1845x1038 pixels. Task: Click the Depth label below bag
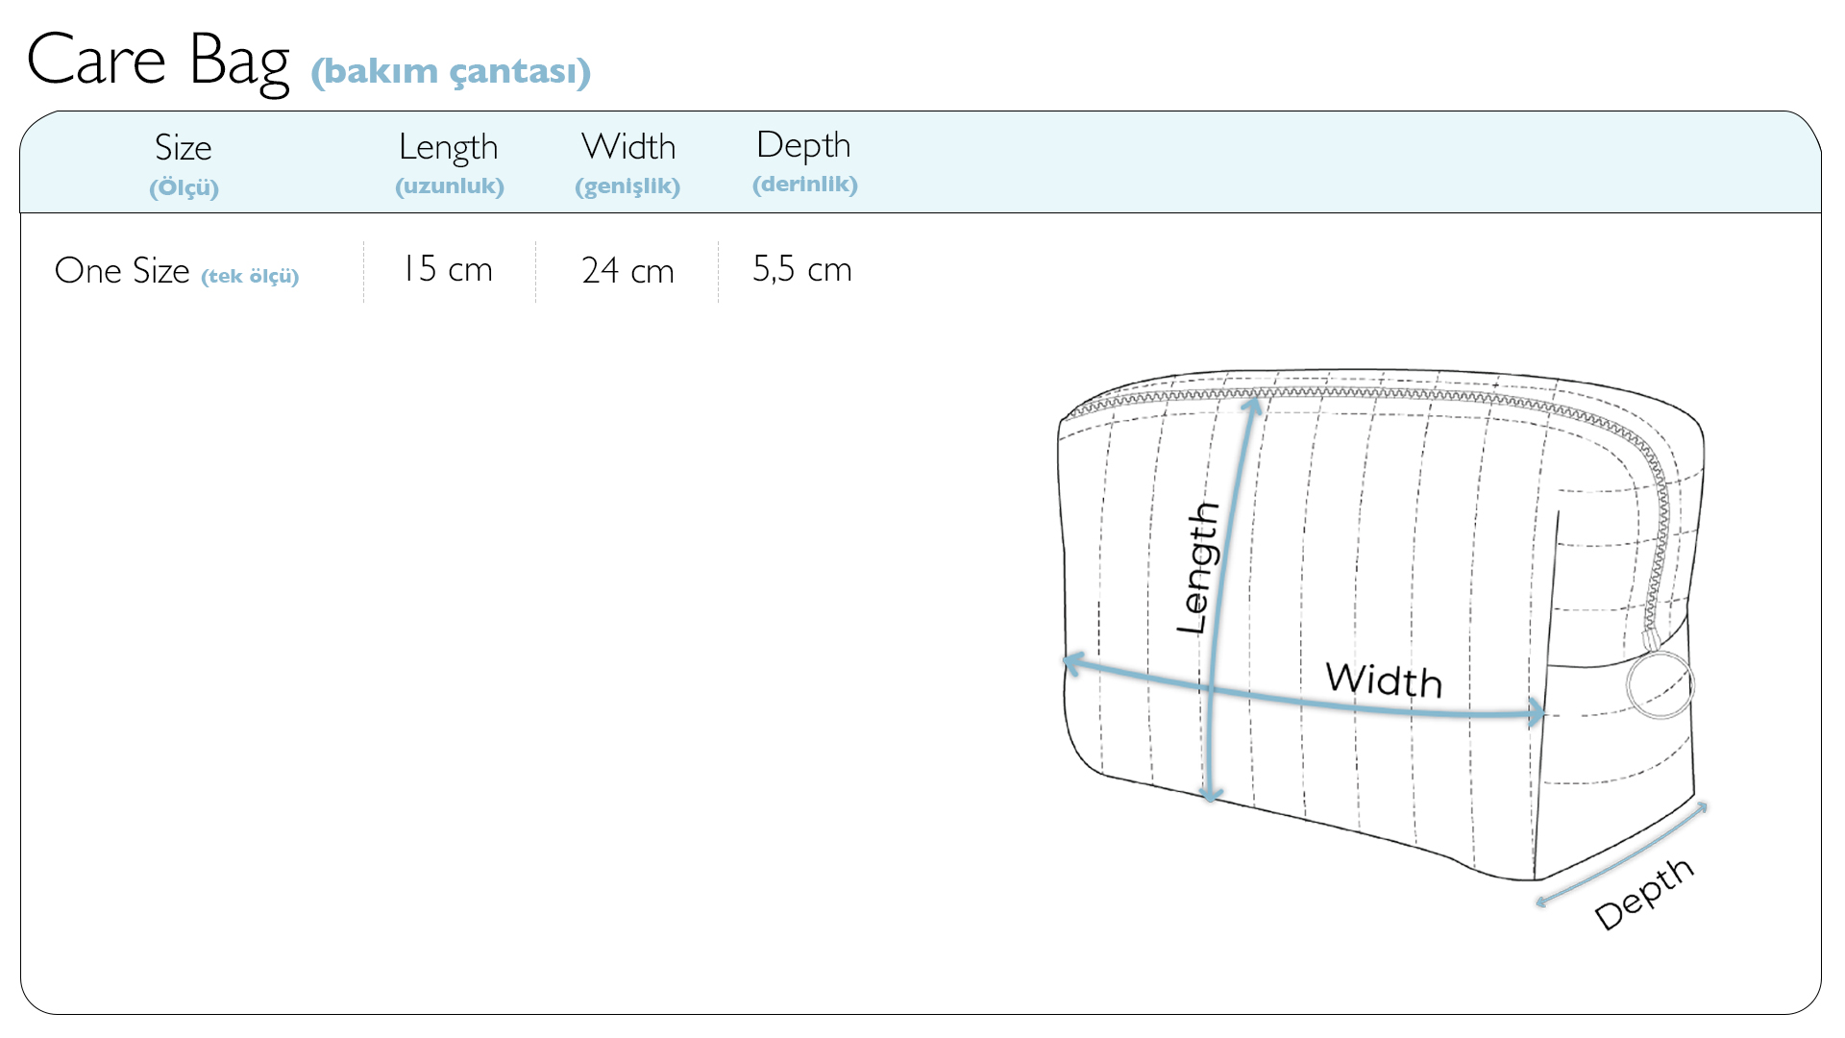[1644, 894]
